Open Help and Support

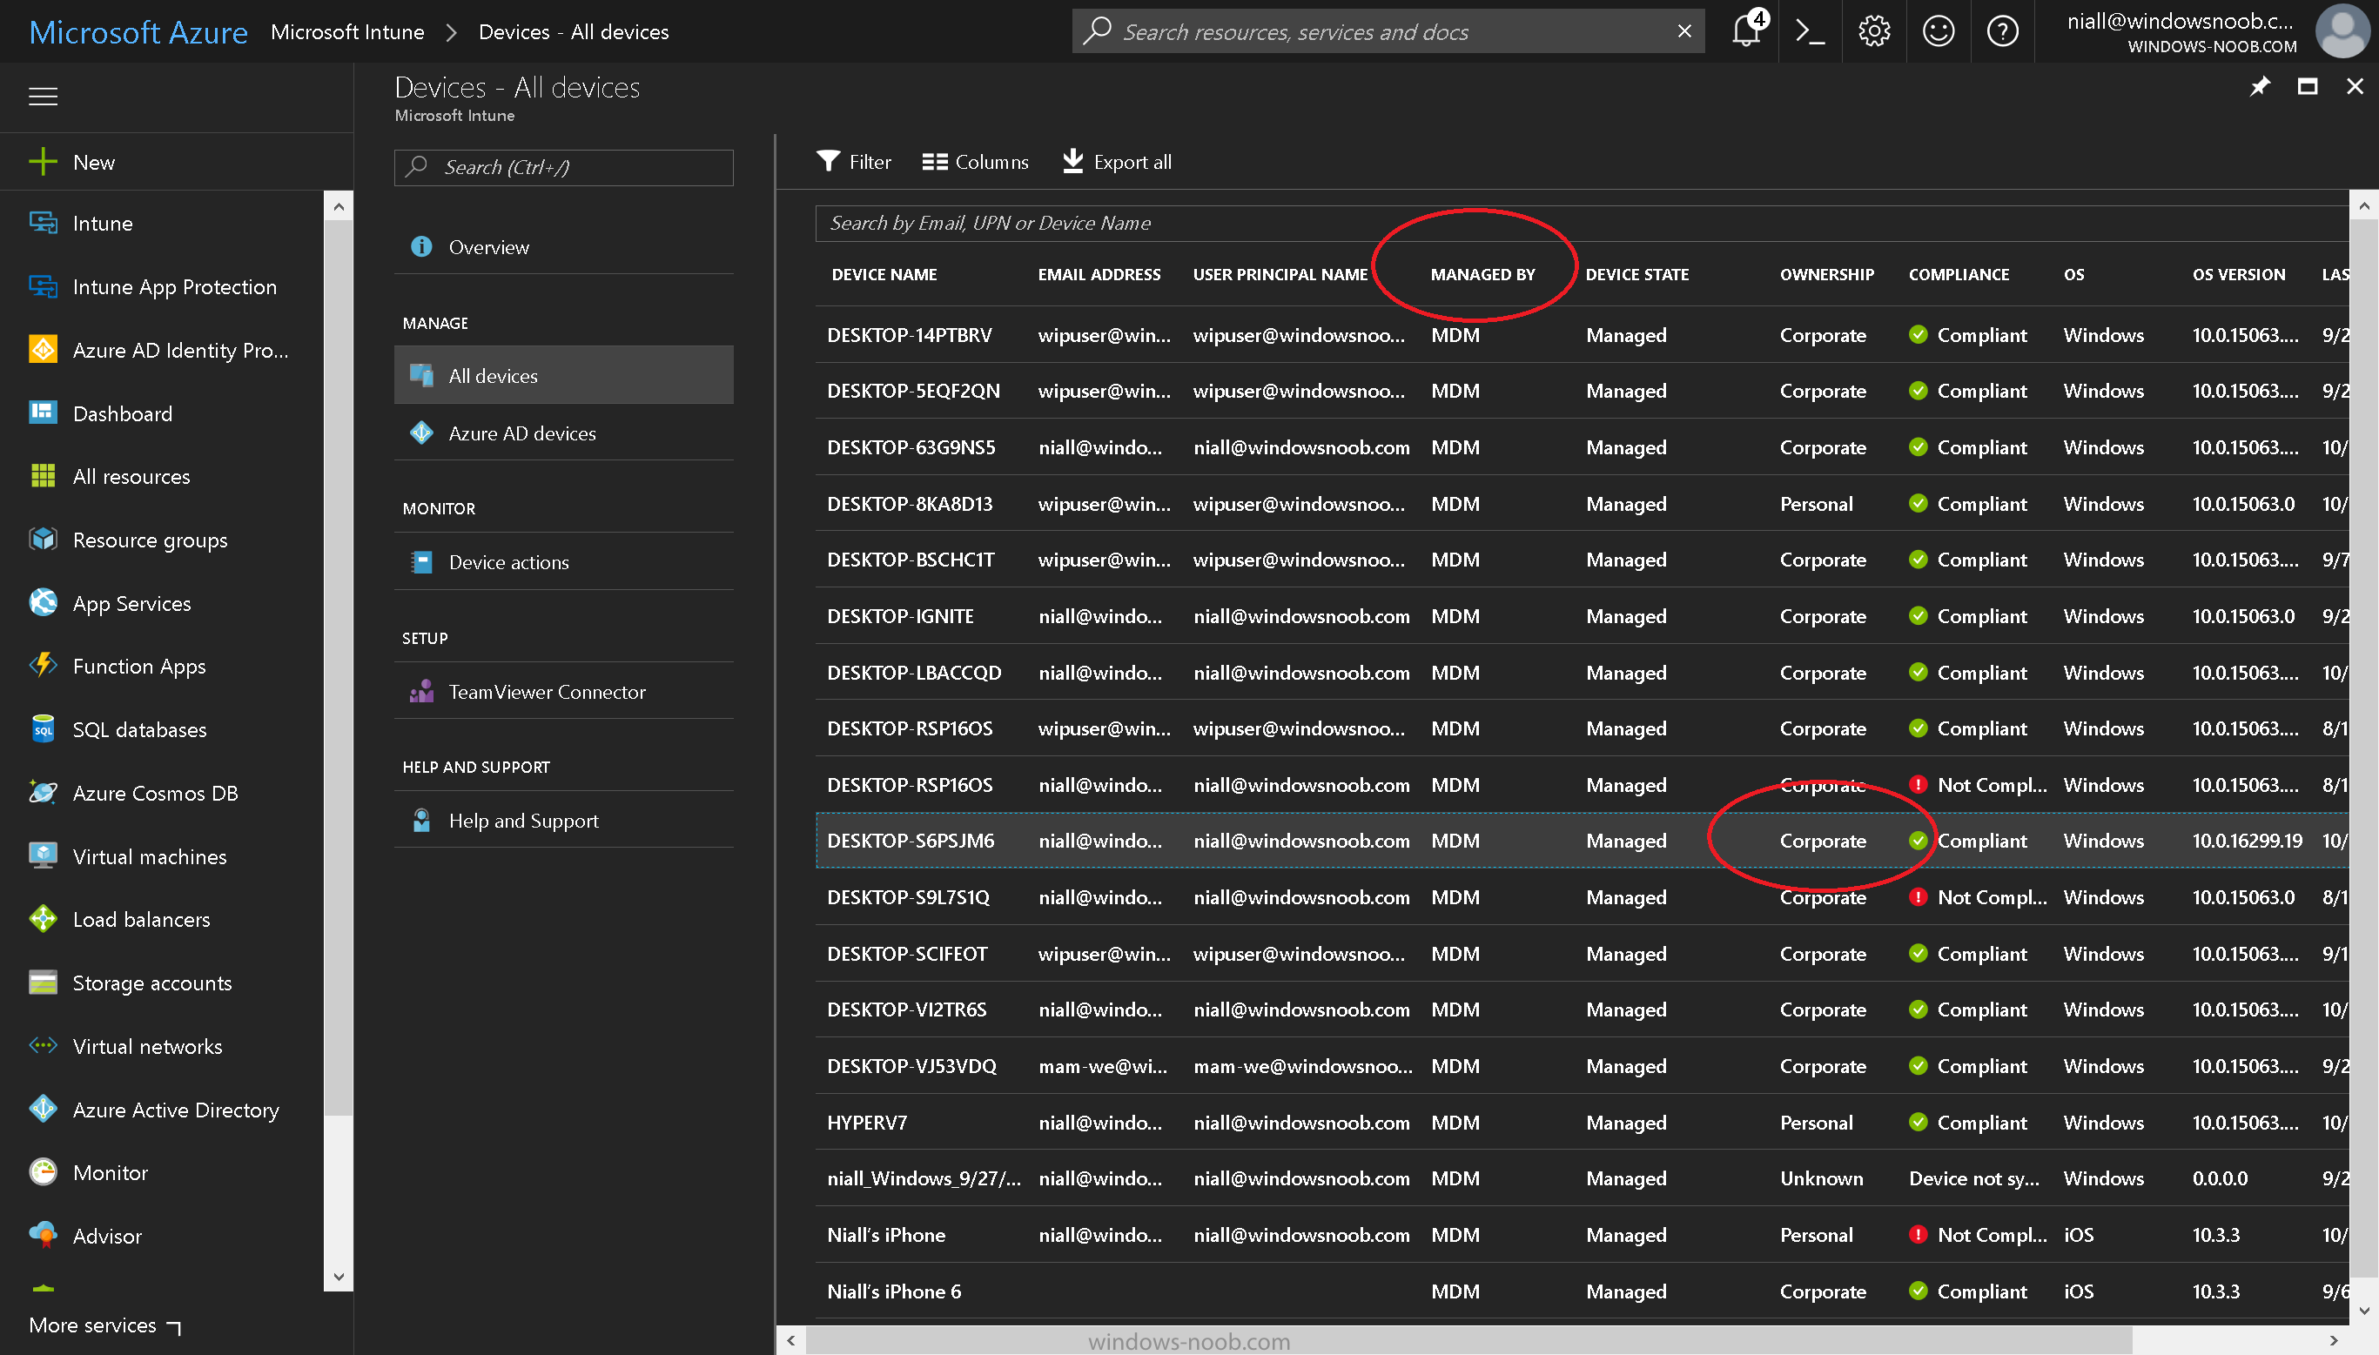tap(563, 821)
